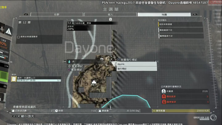Click the N compass marker on map

pos(110,19)
